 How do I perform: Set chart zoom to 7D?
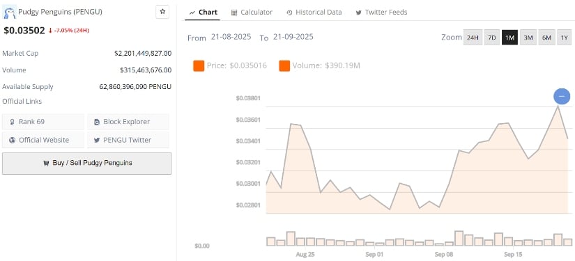(492, 38)
